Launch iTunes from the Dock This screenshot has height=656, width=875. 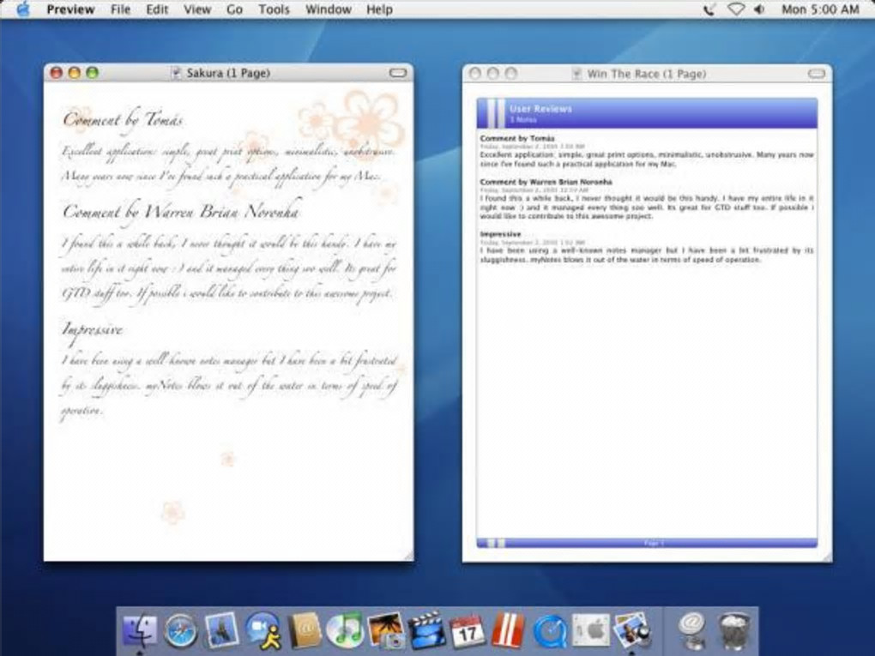click(345, 631)
